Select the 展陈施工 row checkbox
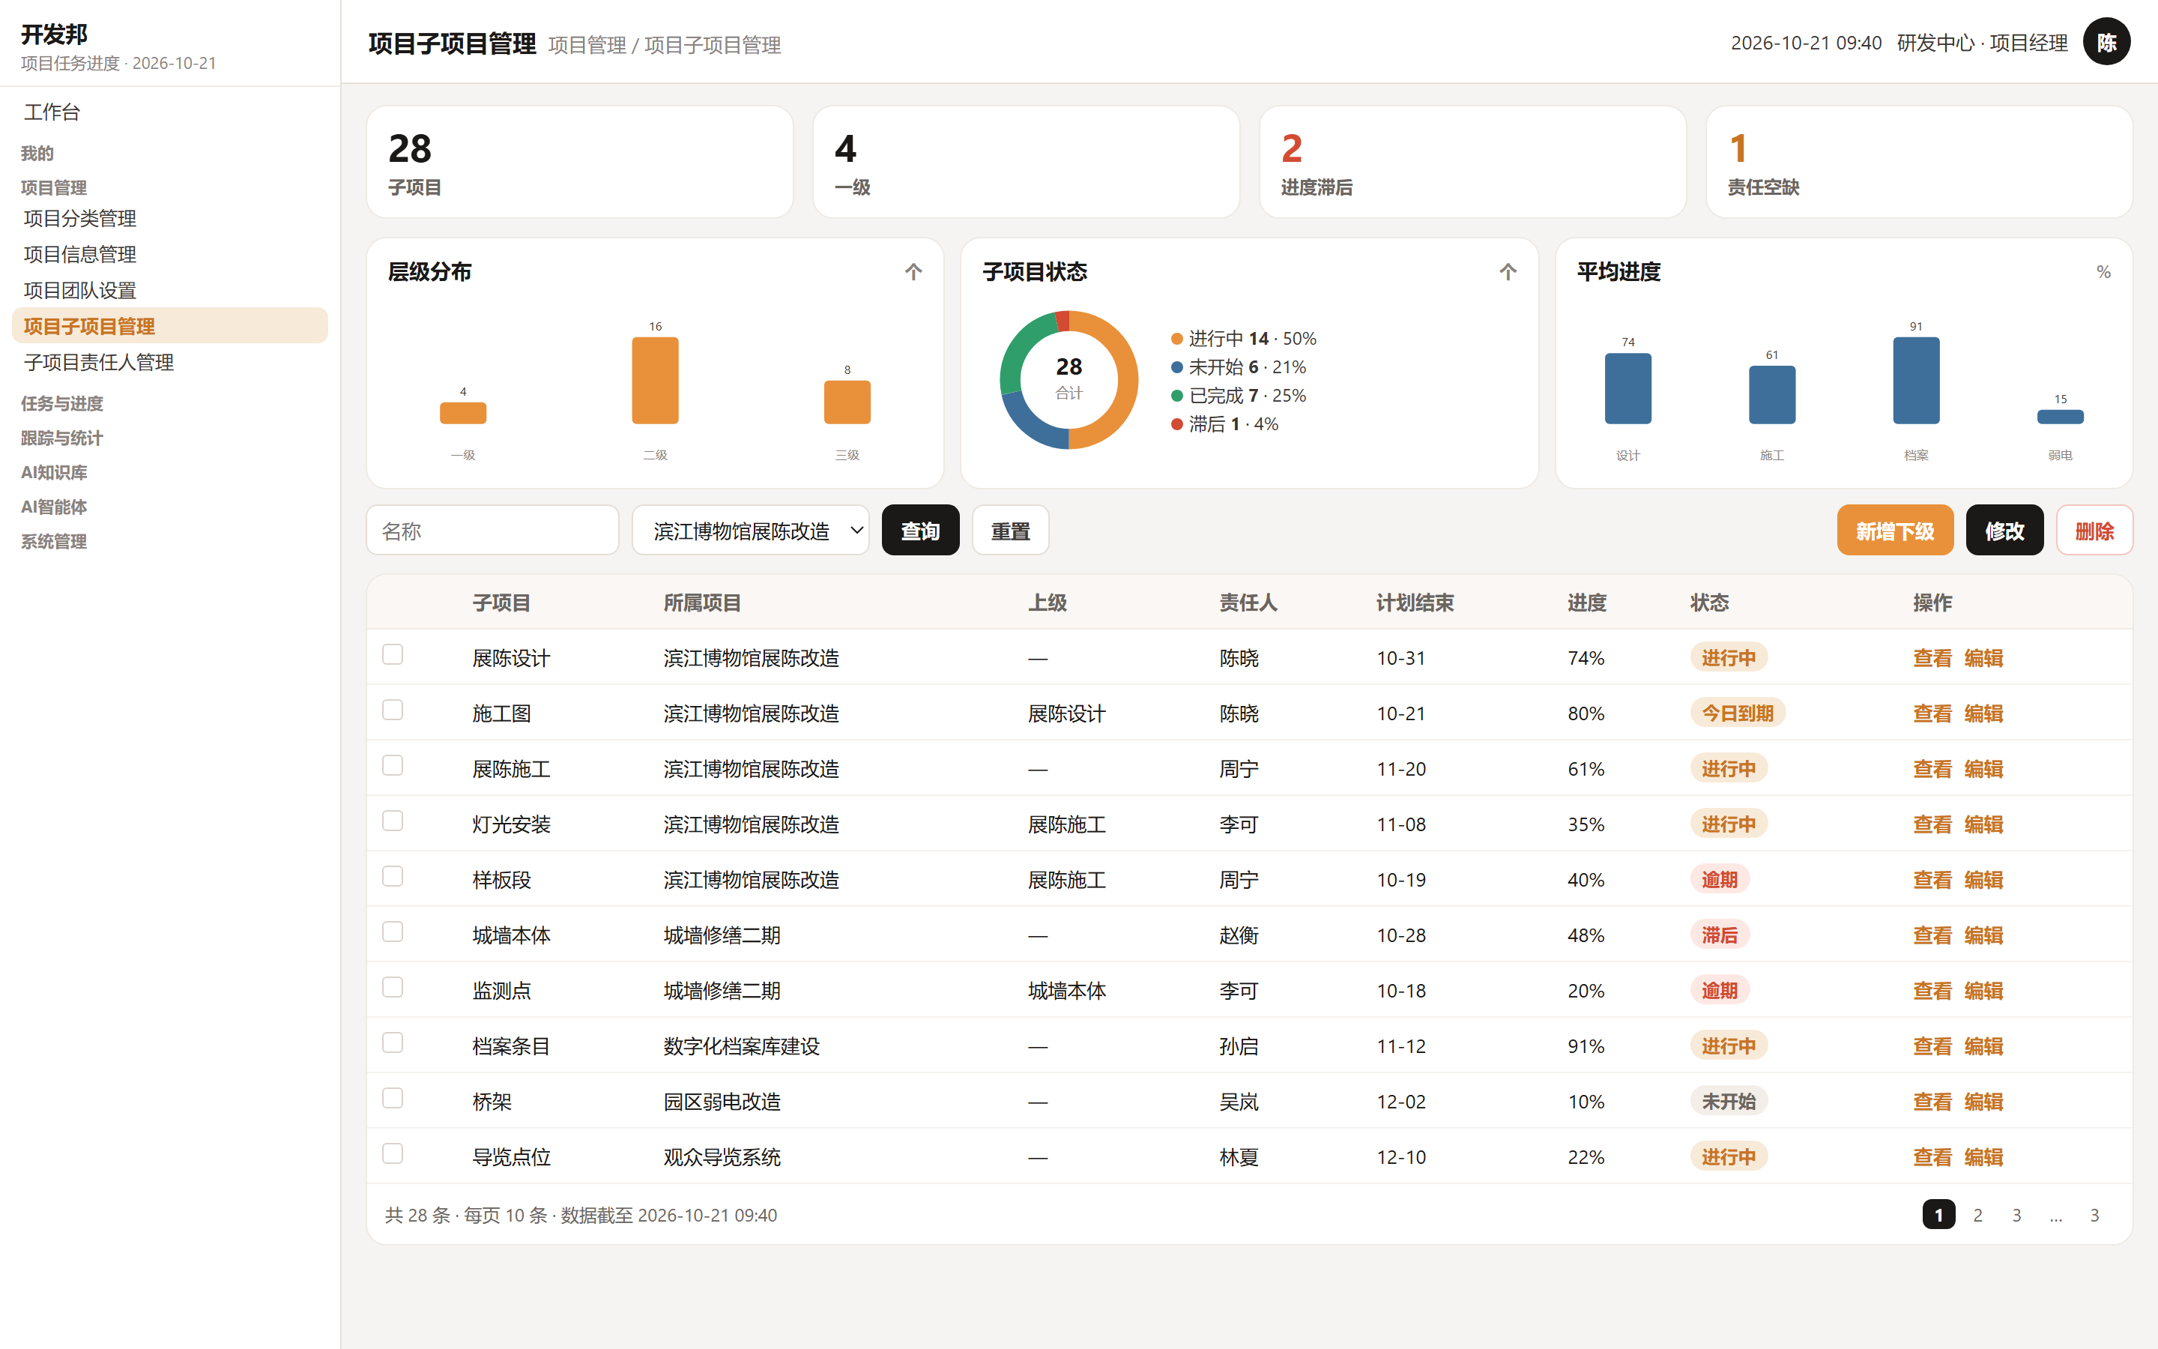The height and width of the screenshot is (1349, 2158). pos(393,764)
